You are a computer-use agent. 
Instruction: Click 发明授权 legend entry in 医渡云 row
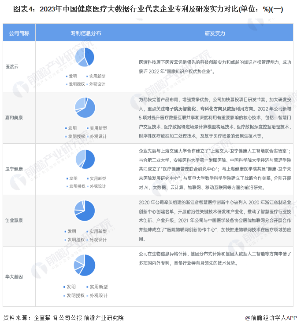(x=75, y=84)
